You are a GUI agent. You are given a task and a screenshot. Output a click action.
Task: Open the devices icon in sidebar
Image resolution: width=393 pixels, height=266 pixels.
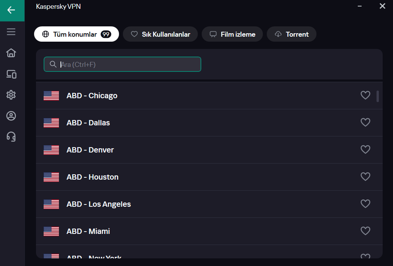pos(11,74)
